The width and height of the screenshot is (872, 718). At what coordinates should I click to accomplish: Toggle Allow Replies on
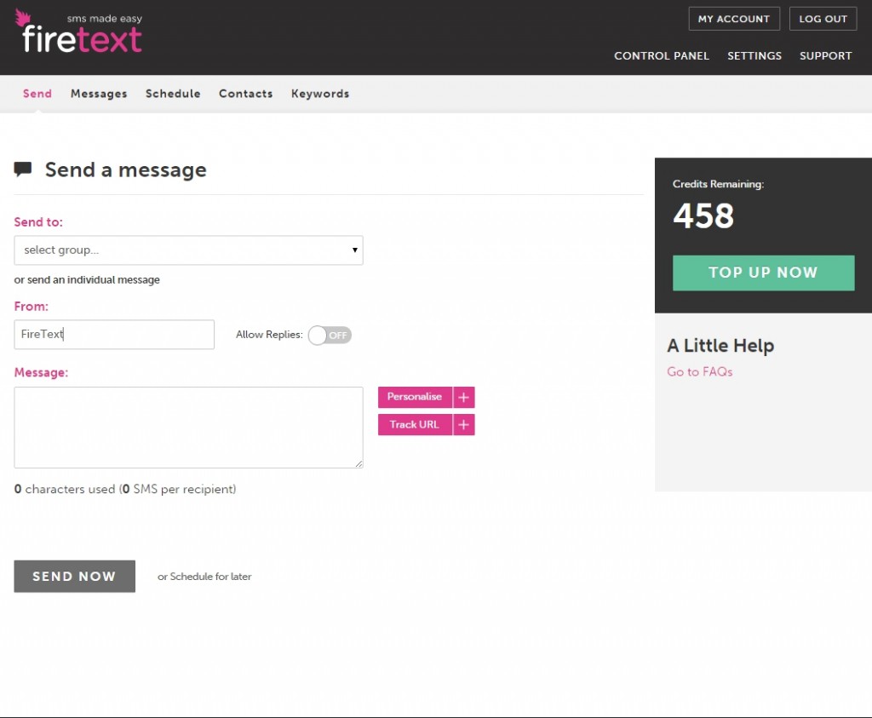330,335
